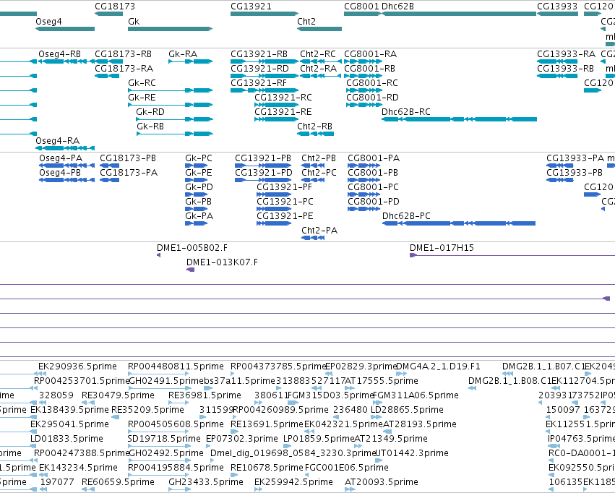Click EST EK290936.5prime
The image size is (615, 493).
(77, 366)
